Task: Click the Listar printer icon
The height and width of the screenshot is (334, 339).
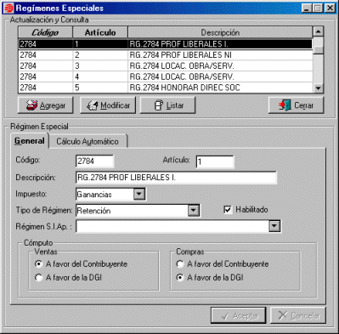Action: (x=159, y=105)
